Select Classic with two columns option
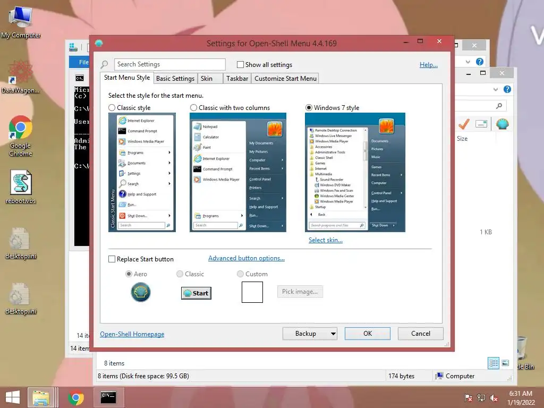This screenshot has width=544, height=408. click(193, 108)
